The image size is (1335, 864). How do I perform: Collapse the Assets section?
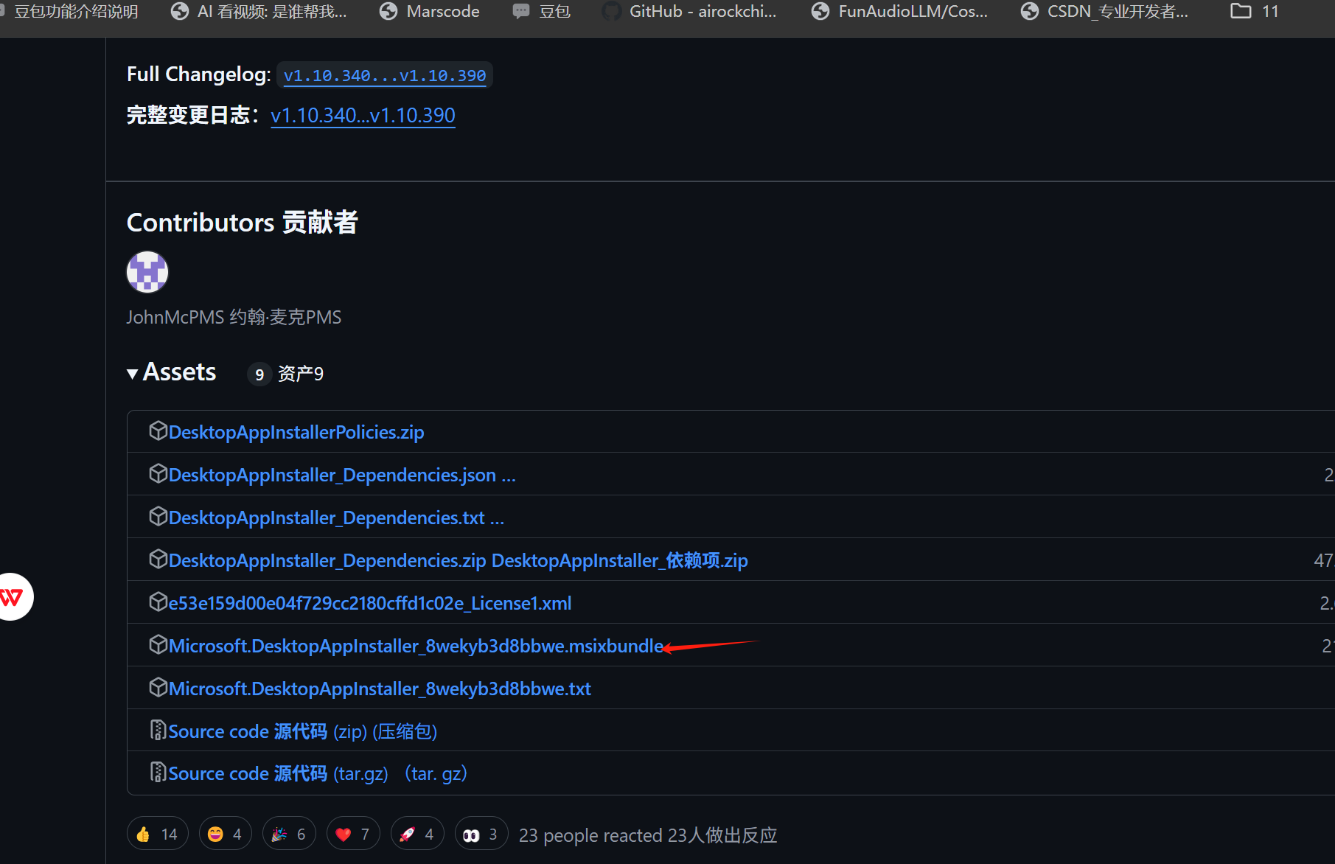coord(133,374)
